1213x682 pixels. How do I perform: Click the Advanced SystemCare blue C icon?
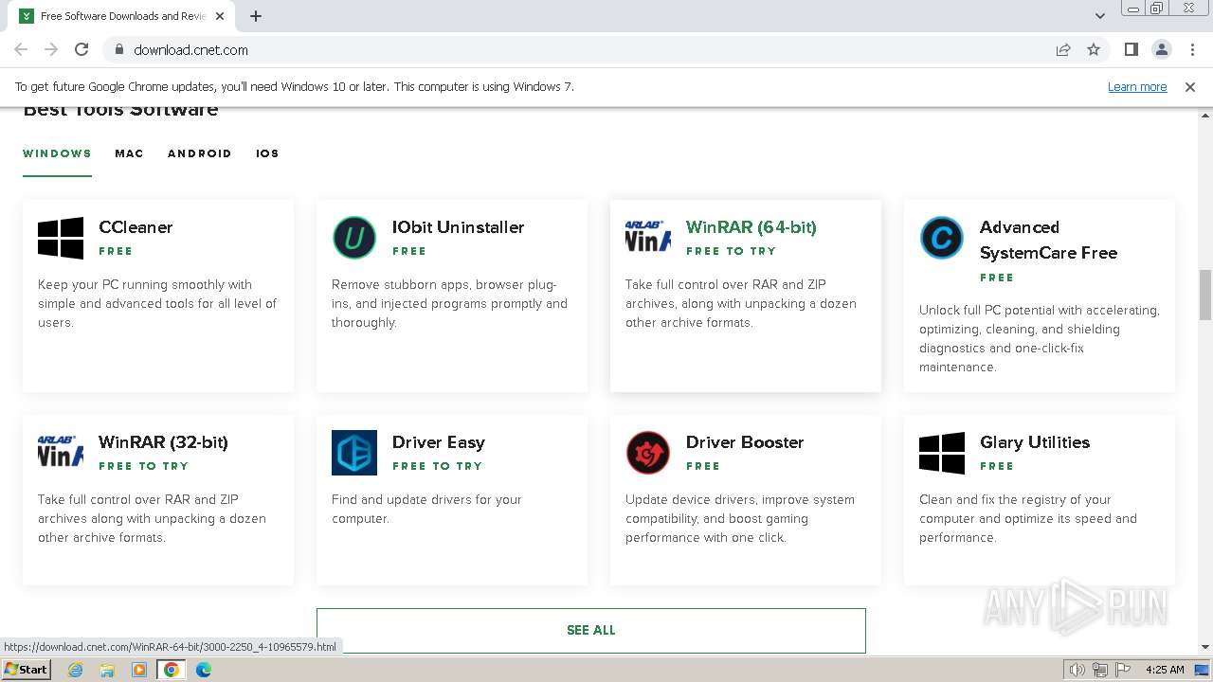[x=942, y=238]
